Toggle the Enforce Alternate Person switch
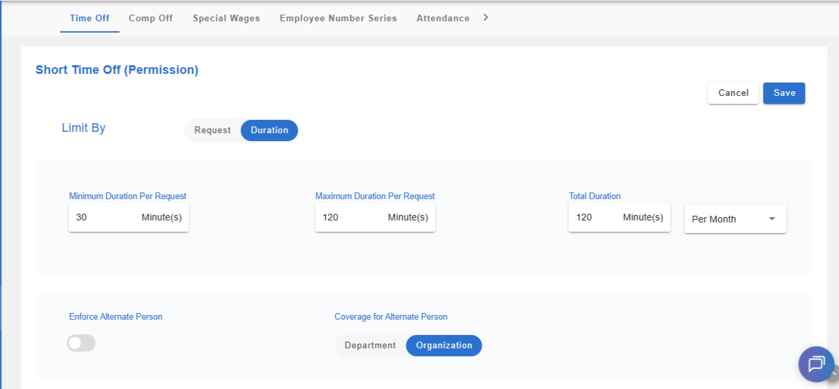 tap(81, 343)
